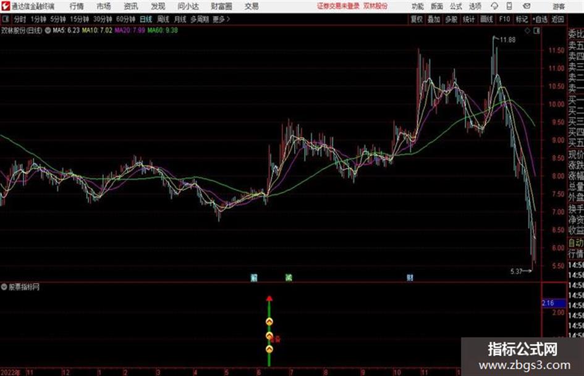The width and height of the screenshot is (584, 376).
Task: Open the 资讯 menu
Action: pos(131,6)
